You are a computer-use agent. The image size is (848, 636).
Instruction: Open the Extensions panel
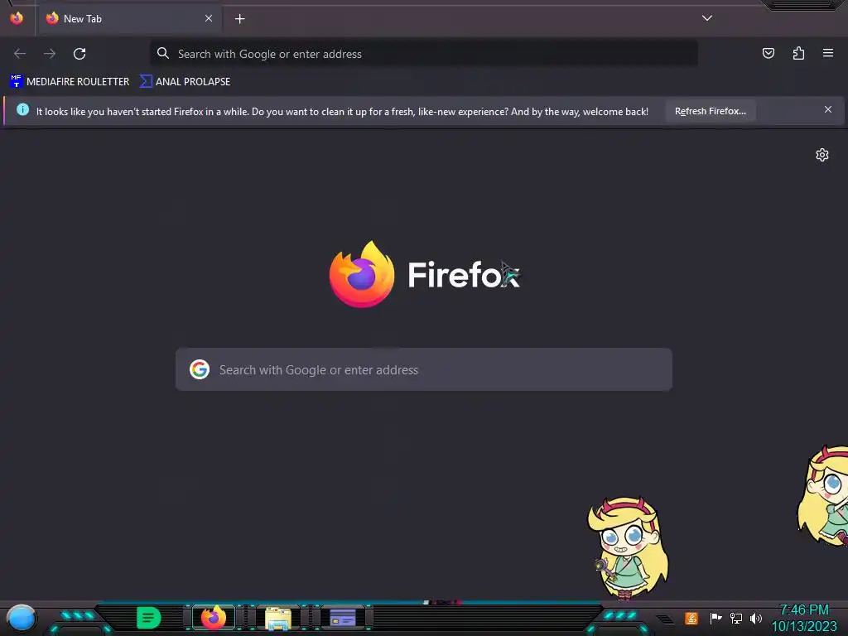[x=798, y=53]
